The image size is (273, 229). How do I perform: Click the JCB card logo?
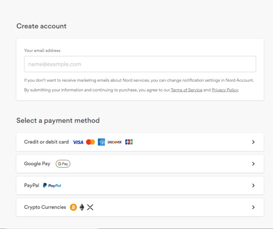(x=129, y=142)
